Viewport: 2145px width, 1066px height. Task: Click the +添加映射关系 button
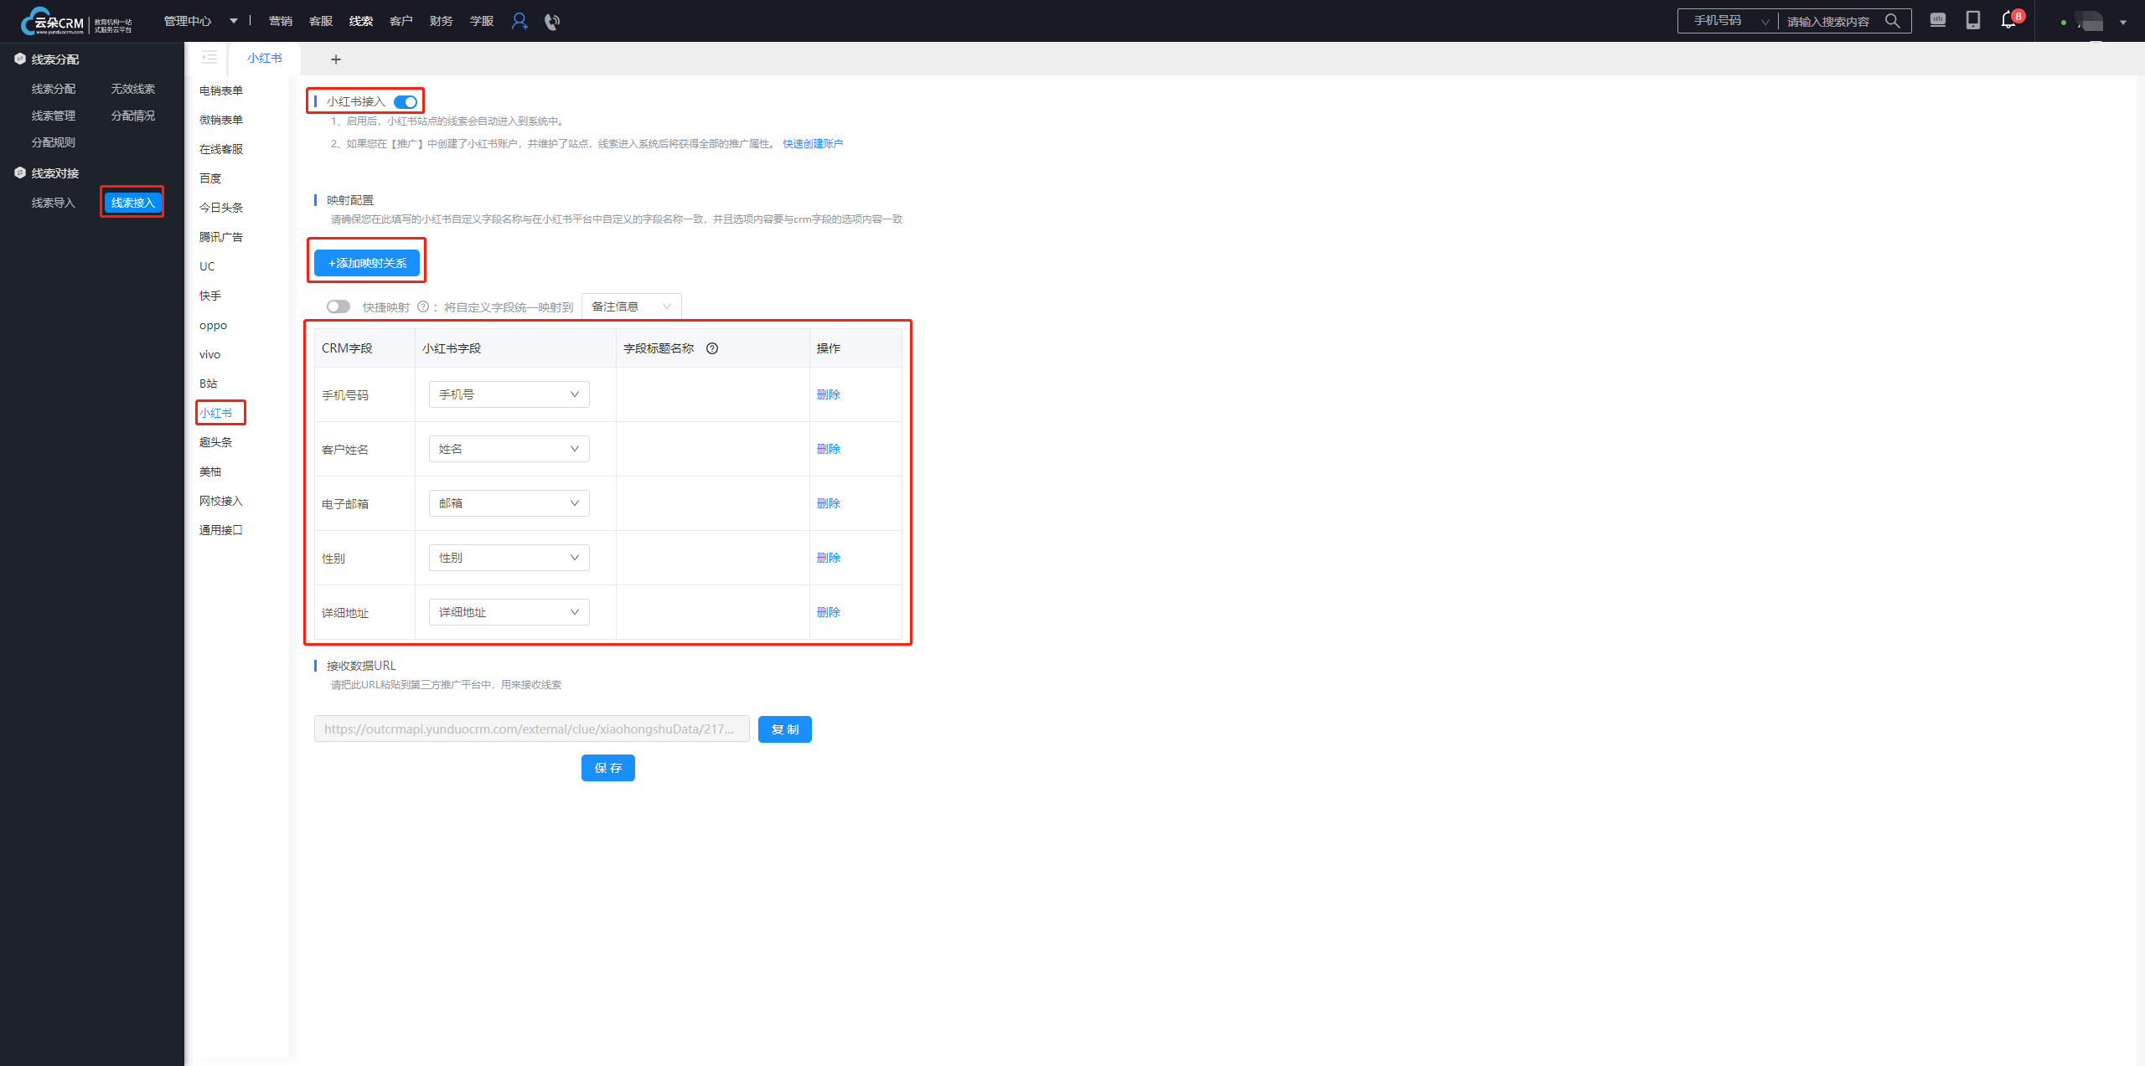pyautogui.click(x=367, y=263)
